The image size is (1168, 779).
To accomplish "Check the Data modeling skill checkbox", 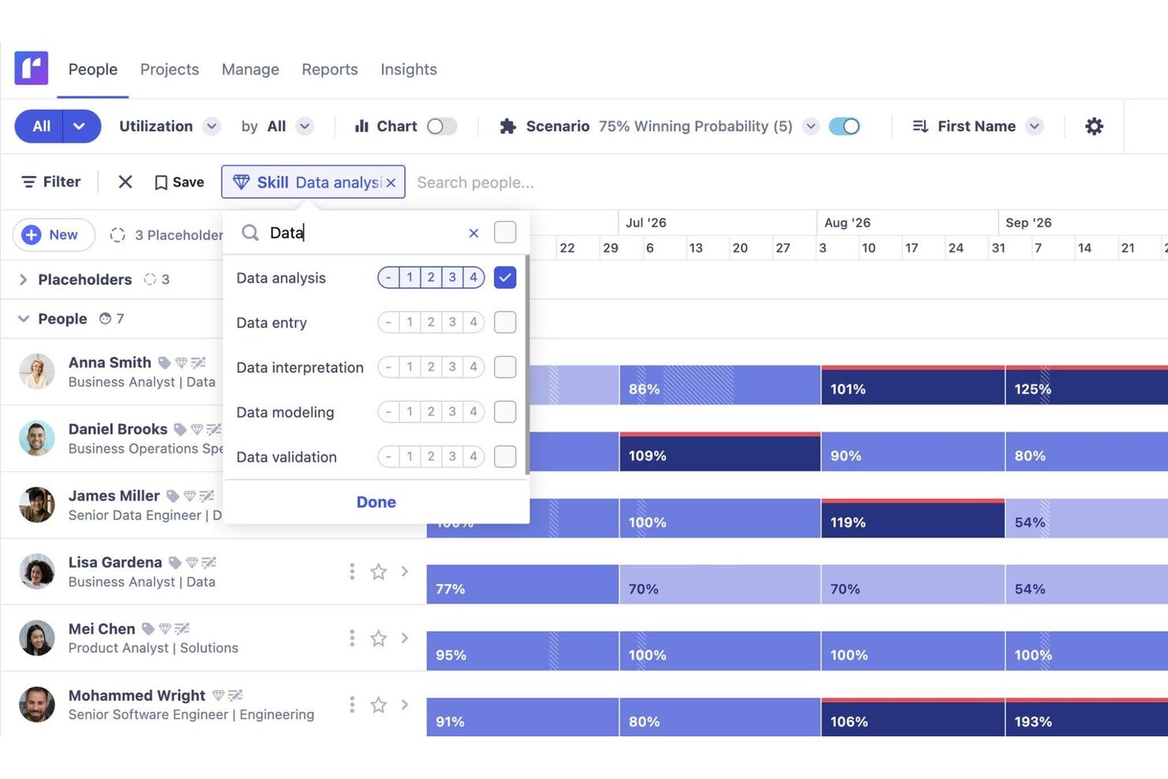I will (x=505, y=412).
